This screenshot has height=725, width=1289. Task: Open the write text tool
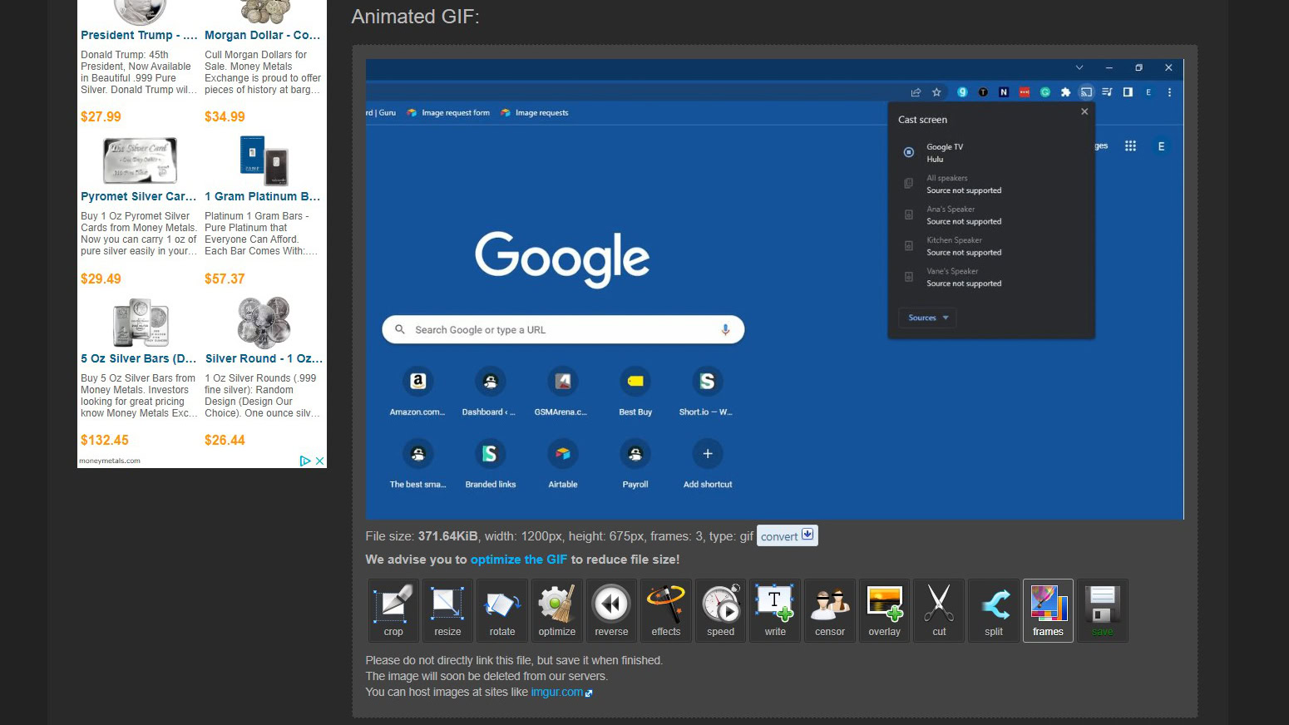775,610
